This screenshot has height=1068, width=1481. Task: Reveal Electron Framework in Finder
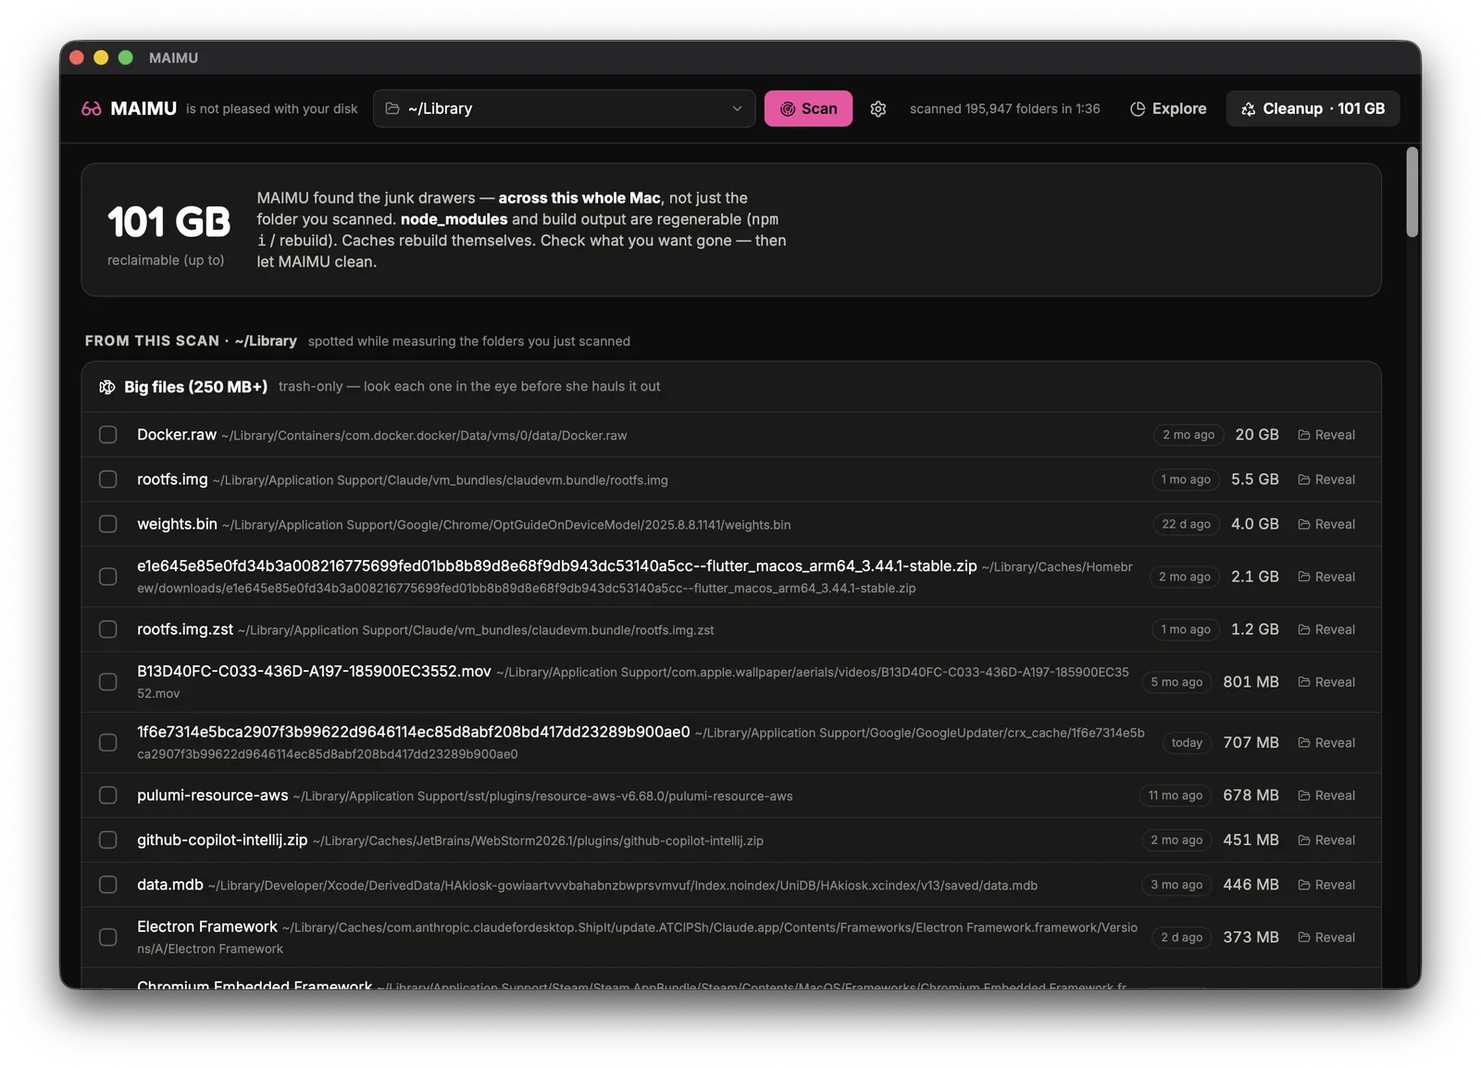pos(1326,938)
